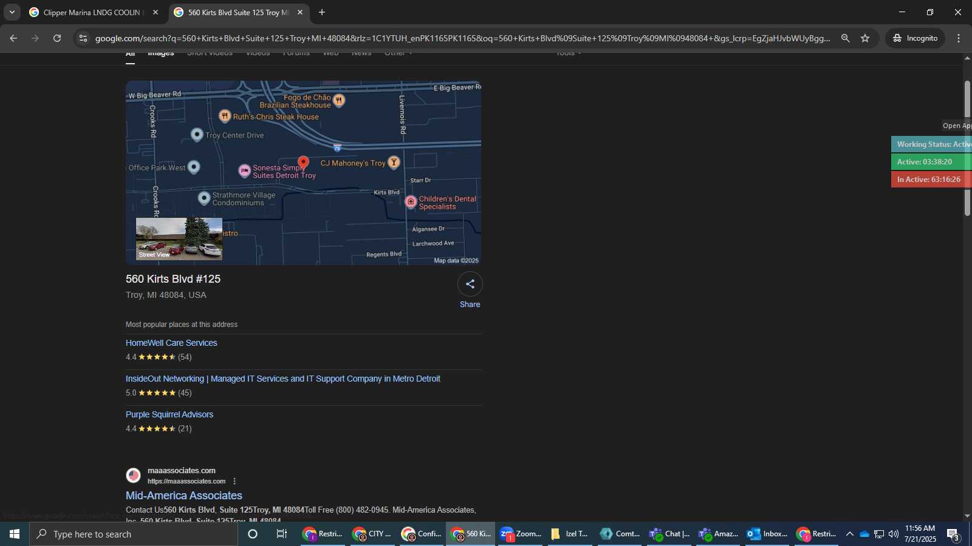Close the 560 Kirts Blvd tab
This screenshot has width=972, height=546.
click(300, 12)
